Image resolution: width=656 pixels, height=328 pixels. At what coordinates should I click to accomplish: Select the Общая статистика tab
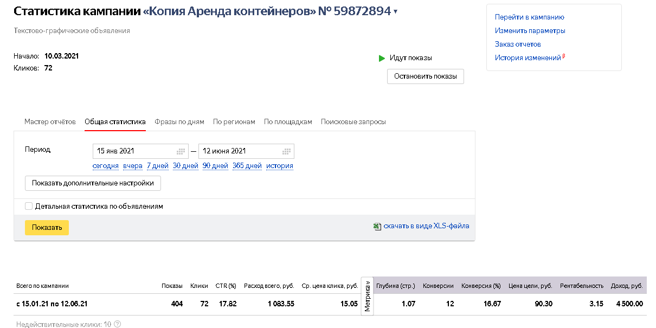point(115,122)
